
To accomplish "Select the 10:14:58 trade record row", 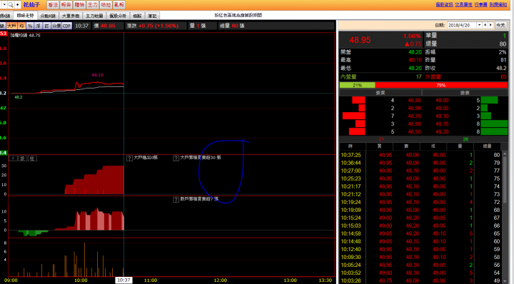I will [420, 233].
